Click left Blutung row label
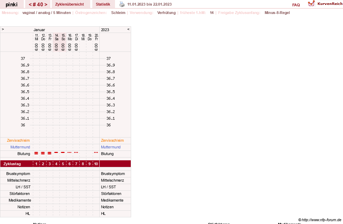343x224 pixels. pyautogui.click(x=24, y=154)
